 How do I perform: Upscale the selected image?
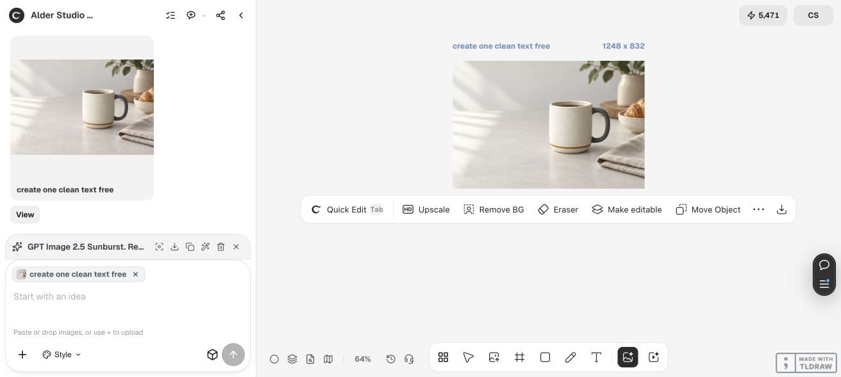[x=426, y=209]
